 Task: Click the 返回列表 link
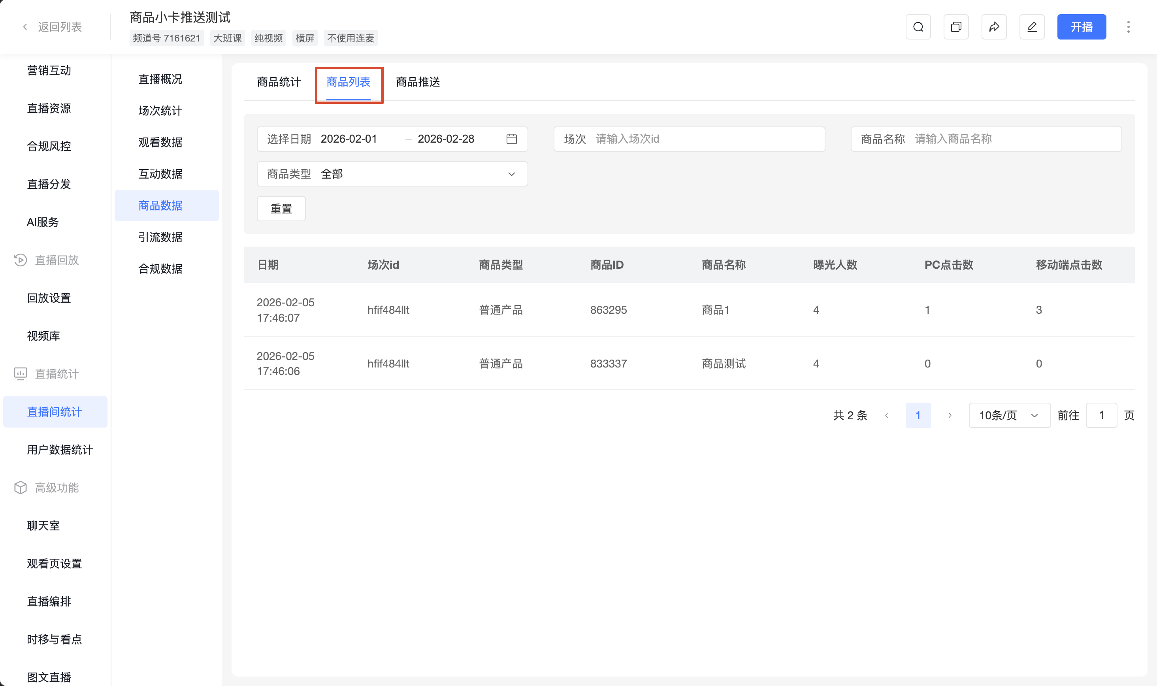(60, 27)
